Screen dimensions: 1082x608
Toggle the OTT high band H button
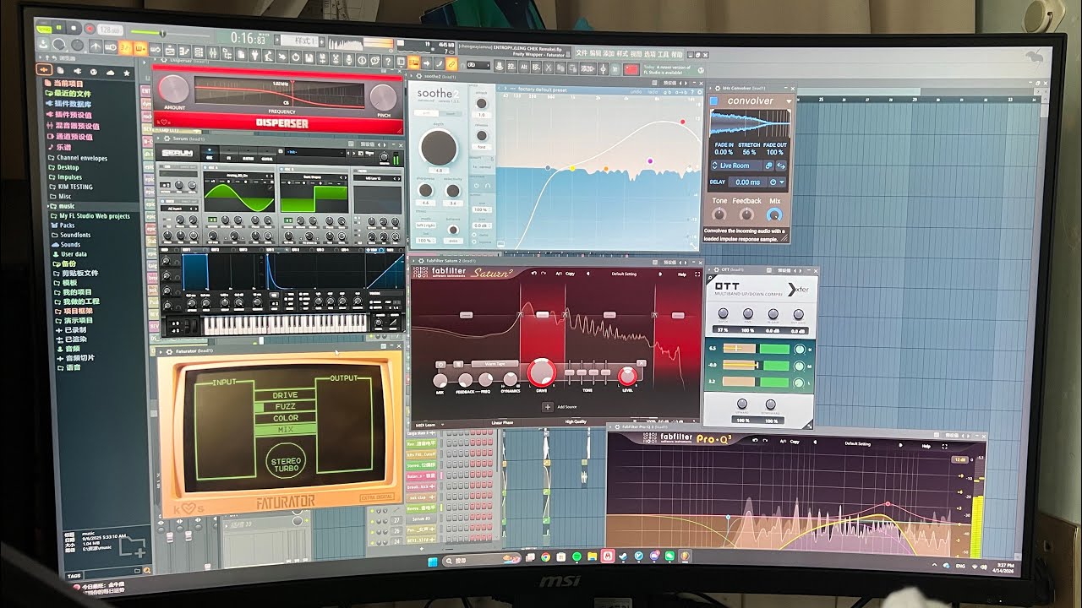800,349
